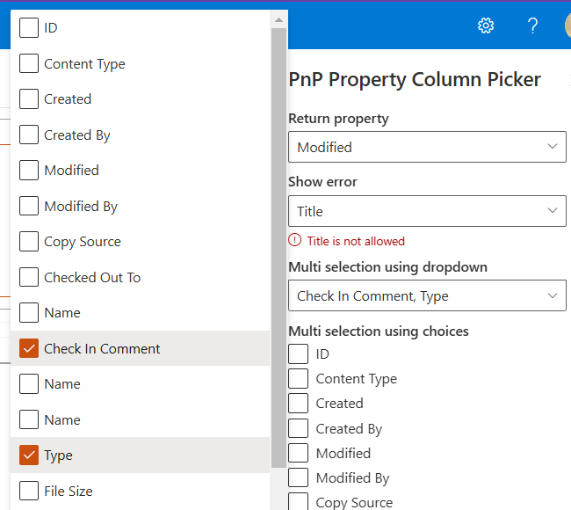
Task: Click the scrollbar up arrow in the dropdown list
Action: coord(278,18)
